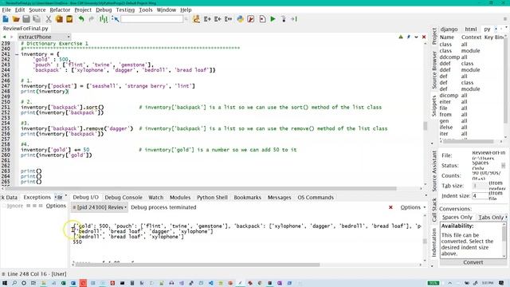510x287 pixels.
Task: Open Debug I/O Options dropdown
Action: click(x=413, y=207)
